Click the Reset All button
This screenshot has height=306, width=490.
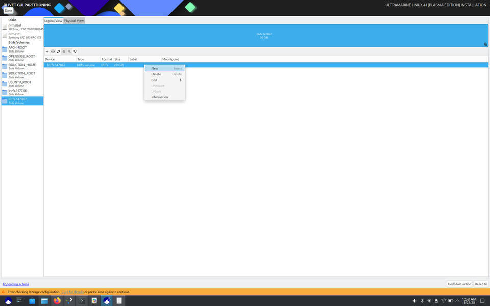pyautogui.click(x=481, y=284)
